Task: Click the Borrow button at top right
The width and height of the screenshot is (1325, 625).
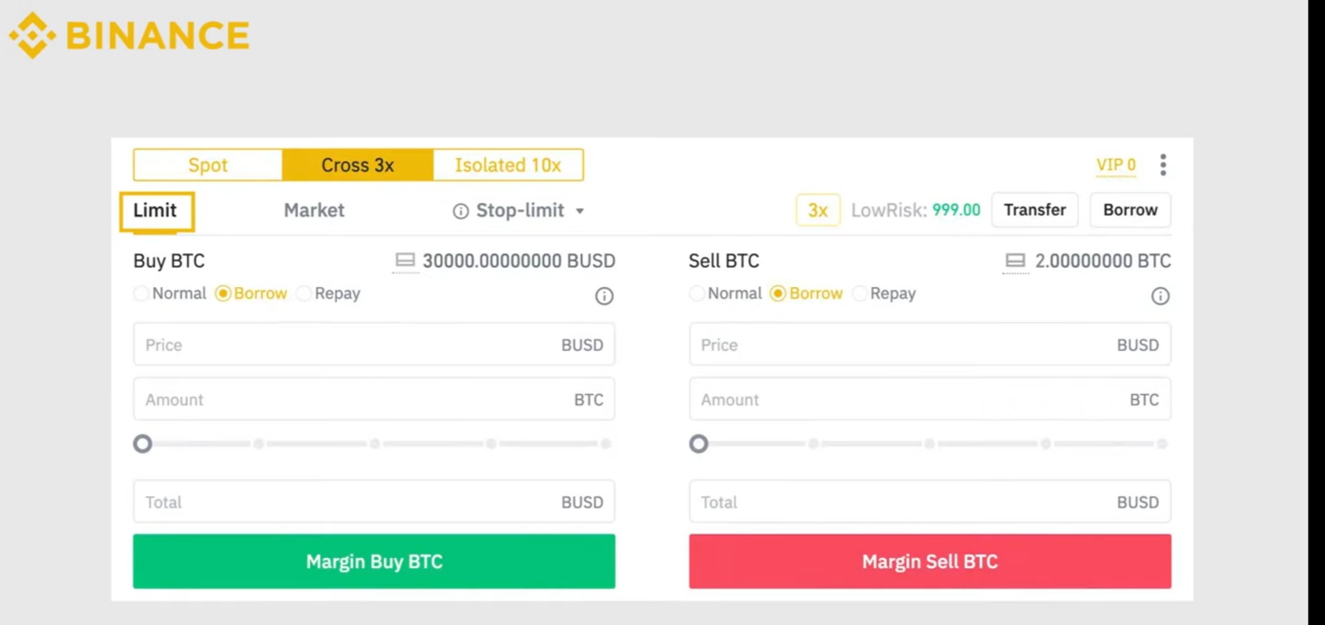Action: tap(1130, 210)
